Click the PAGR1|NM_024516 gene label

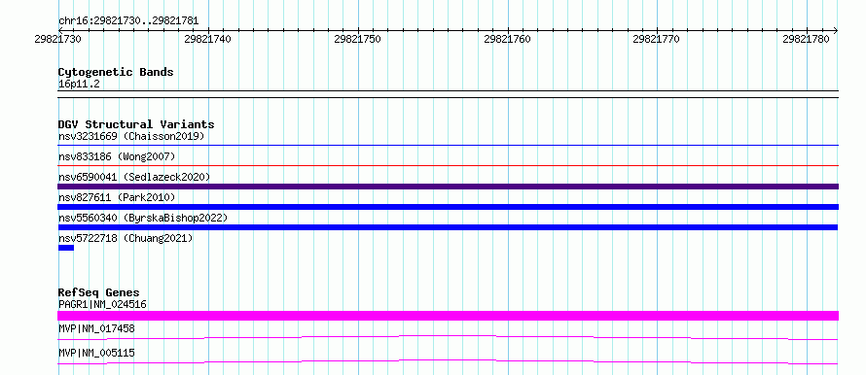(x=102, y=304)
